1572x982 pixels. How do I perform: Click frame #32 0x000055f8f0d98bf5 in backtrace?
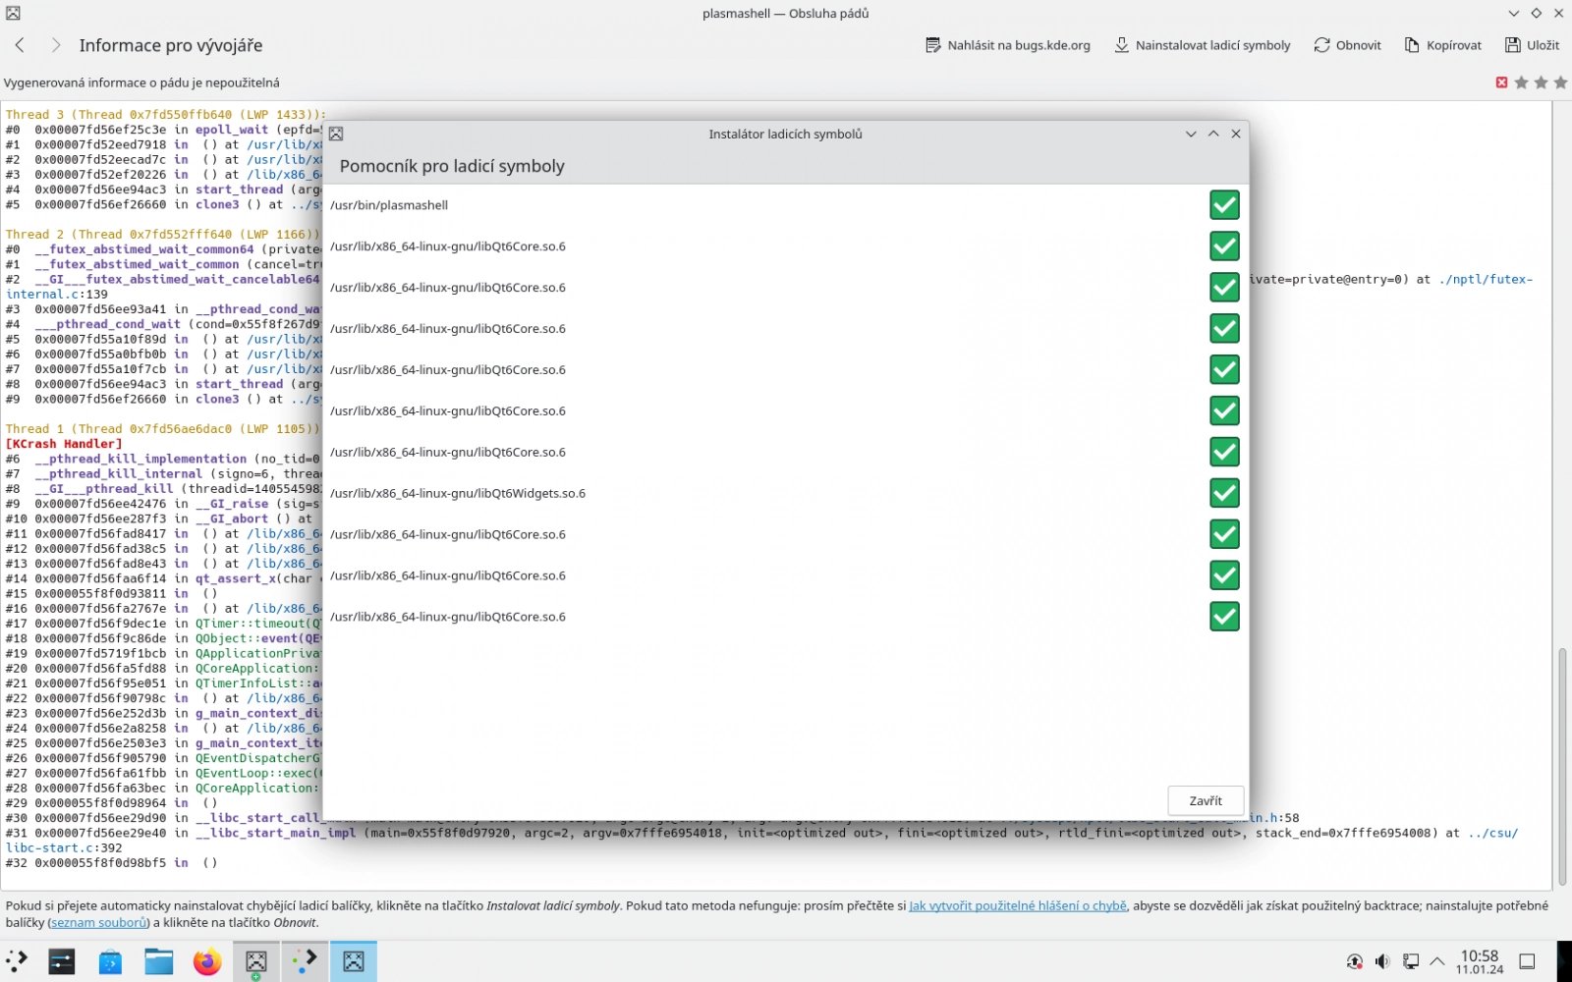pos(111,863)
